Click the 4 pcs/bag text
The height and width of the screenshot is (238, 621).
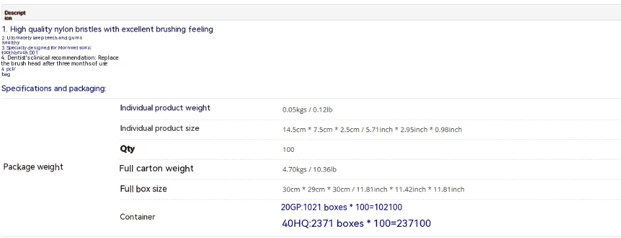tap(9, 72)
